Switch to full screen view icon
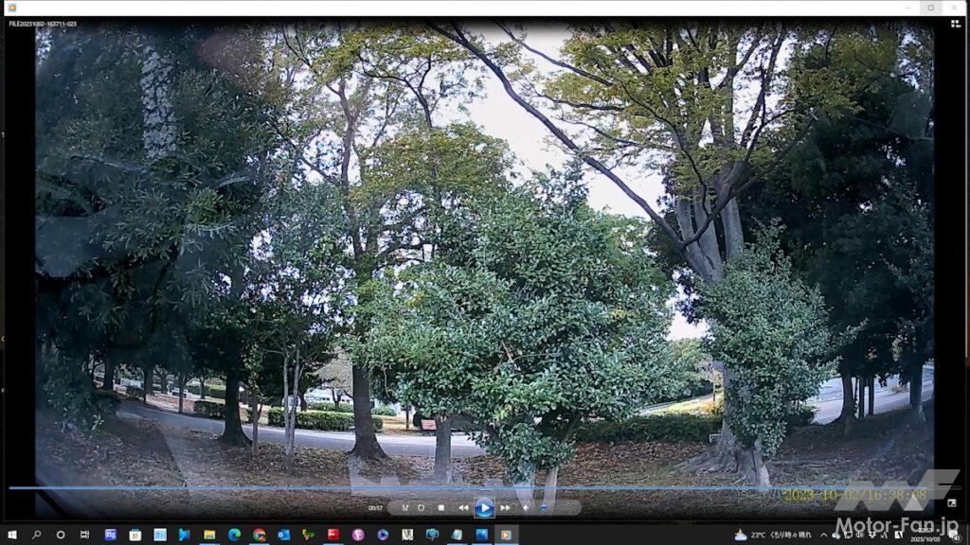The width and height of the screenshot is (970, 545). click(x=952, y=503)
